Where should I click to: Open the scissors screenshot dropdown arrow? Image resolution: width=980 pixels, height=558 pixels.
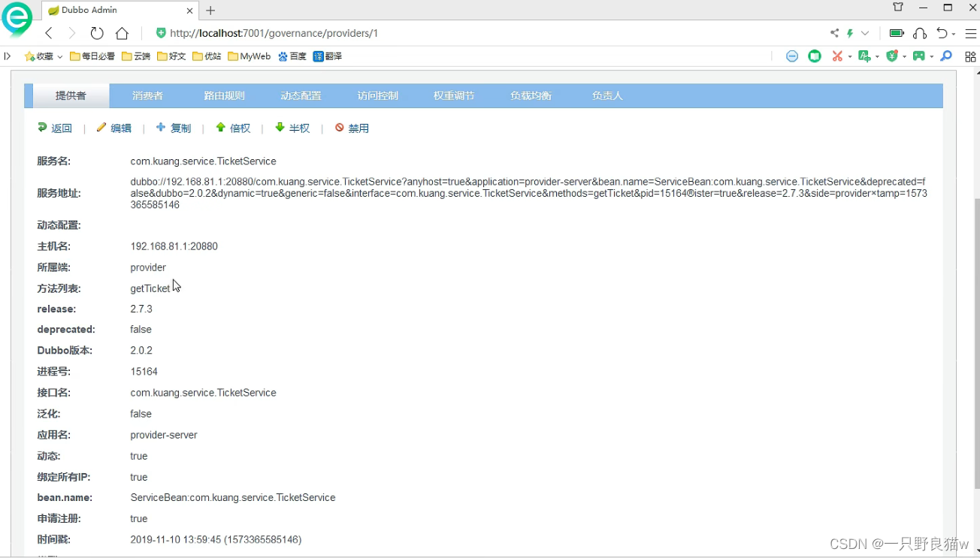point(850,57)
